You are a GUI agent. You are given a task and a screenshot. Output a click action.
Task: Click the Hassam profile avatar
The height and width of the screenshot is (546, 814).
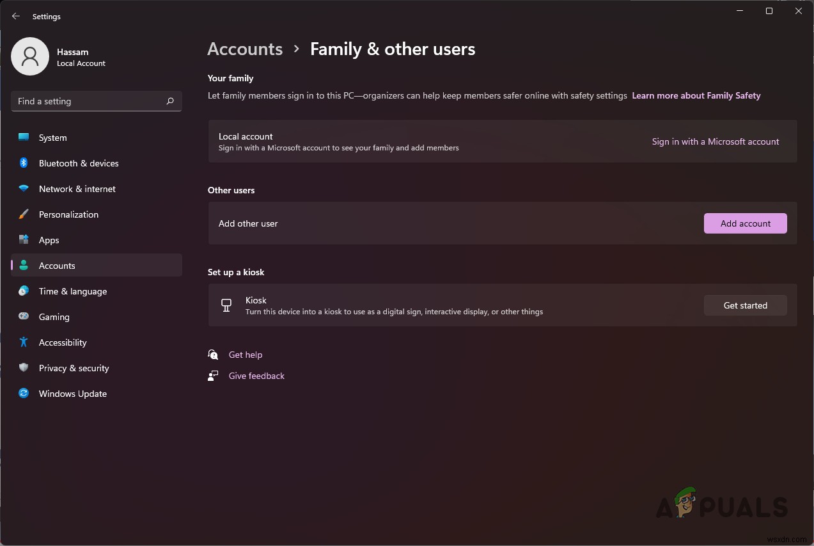tap(30, 56)
